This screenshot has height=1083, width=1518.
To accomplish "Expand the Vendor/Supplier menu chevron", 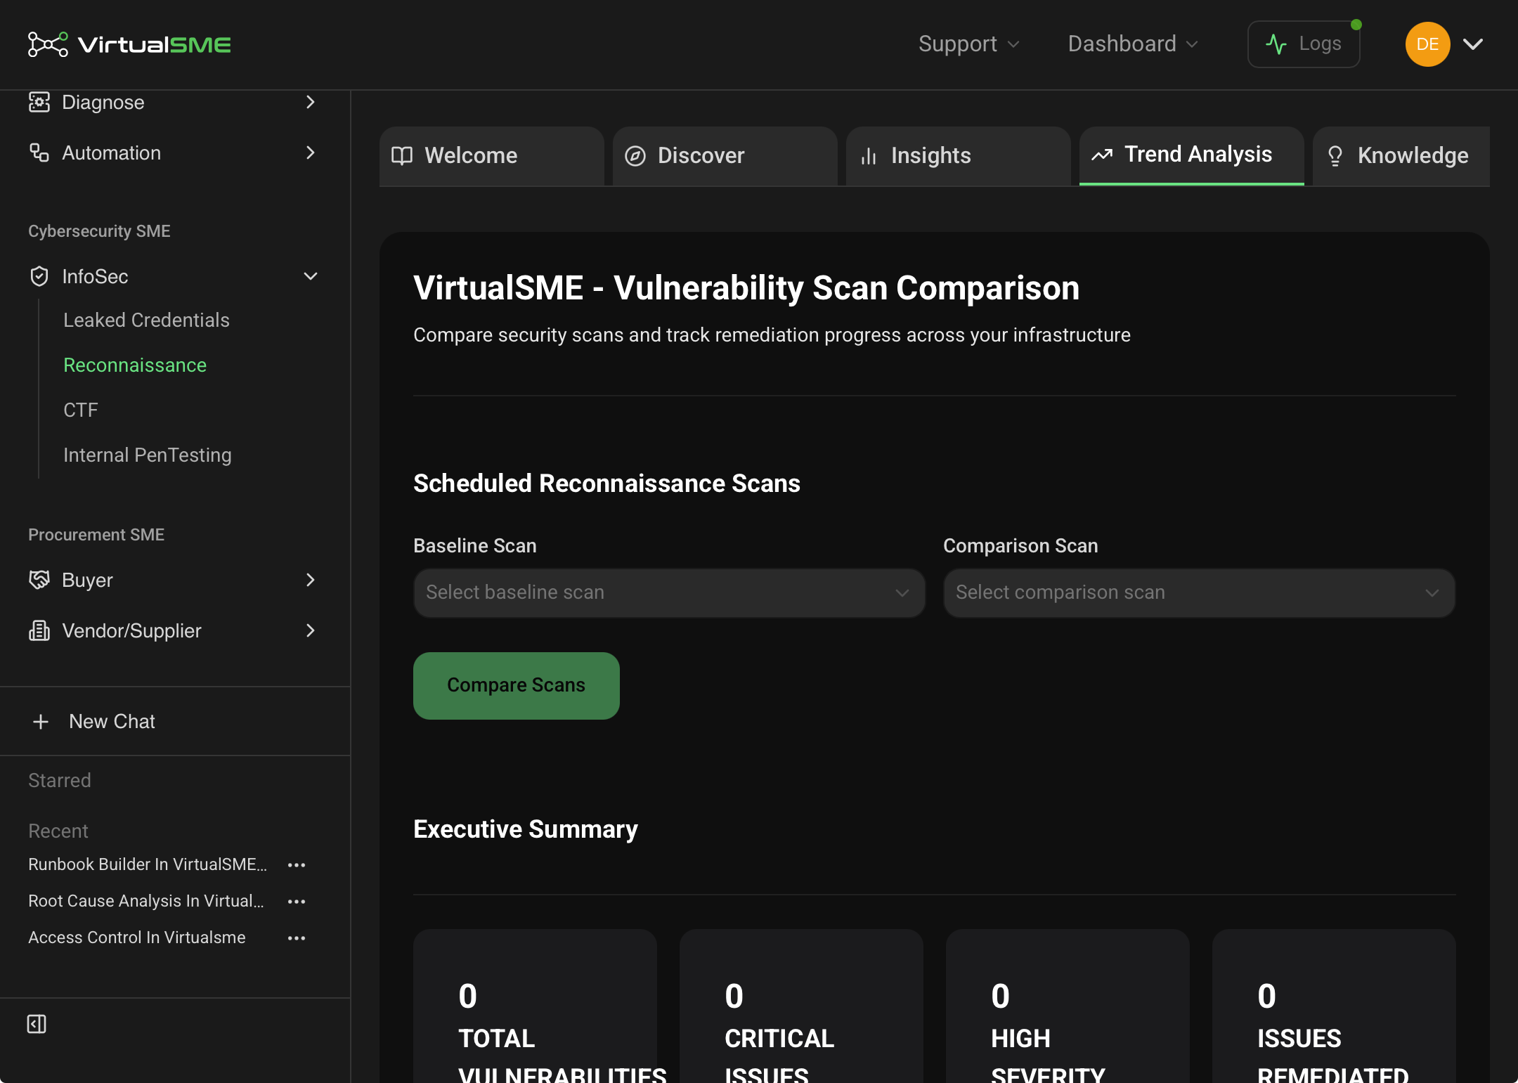I will click(311, 630).
